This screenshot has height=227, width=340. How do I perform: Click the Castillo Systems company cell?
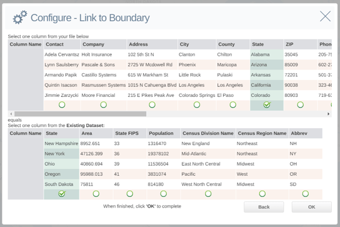coord(104,75)
